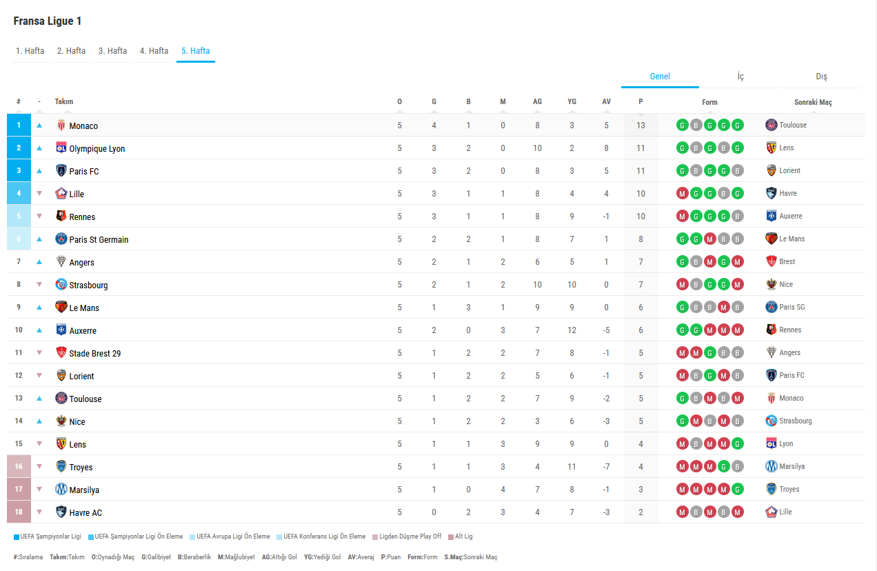Image resolution: width=877 pixels, height=571 pixels.
Task: Select the 5. Hafta tab
Action: [196, 51]
